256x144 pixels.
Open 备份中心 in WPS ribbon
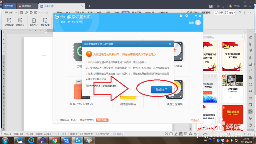[x=34, y=22]
